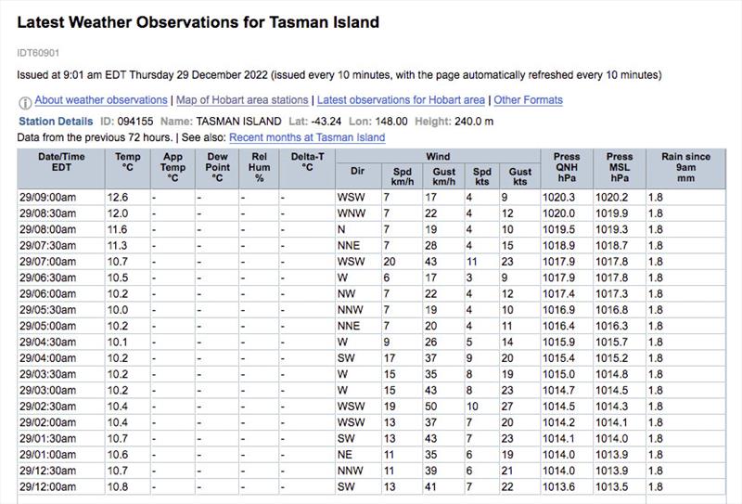This screenshot has width=742, height=504.
Task: Select the 29/03:00am date cell
Action: tap(61, 391)
